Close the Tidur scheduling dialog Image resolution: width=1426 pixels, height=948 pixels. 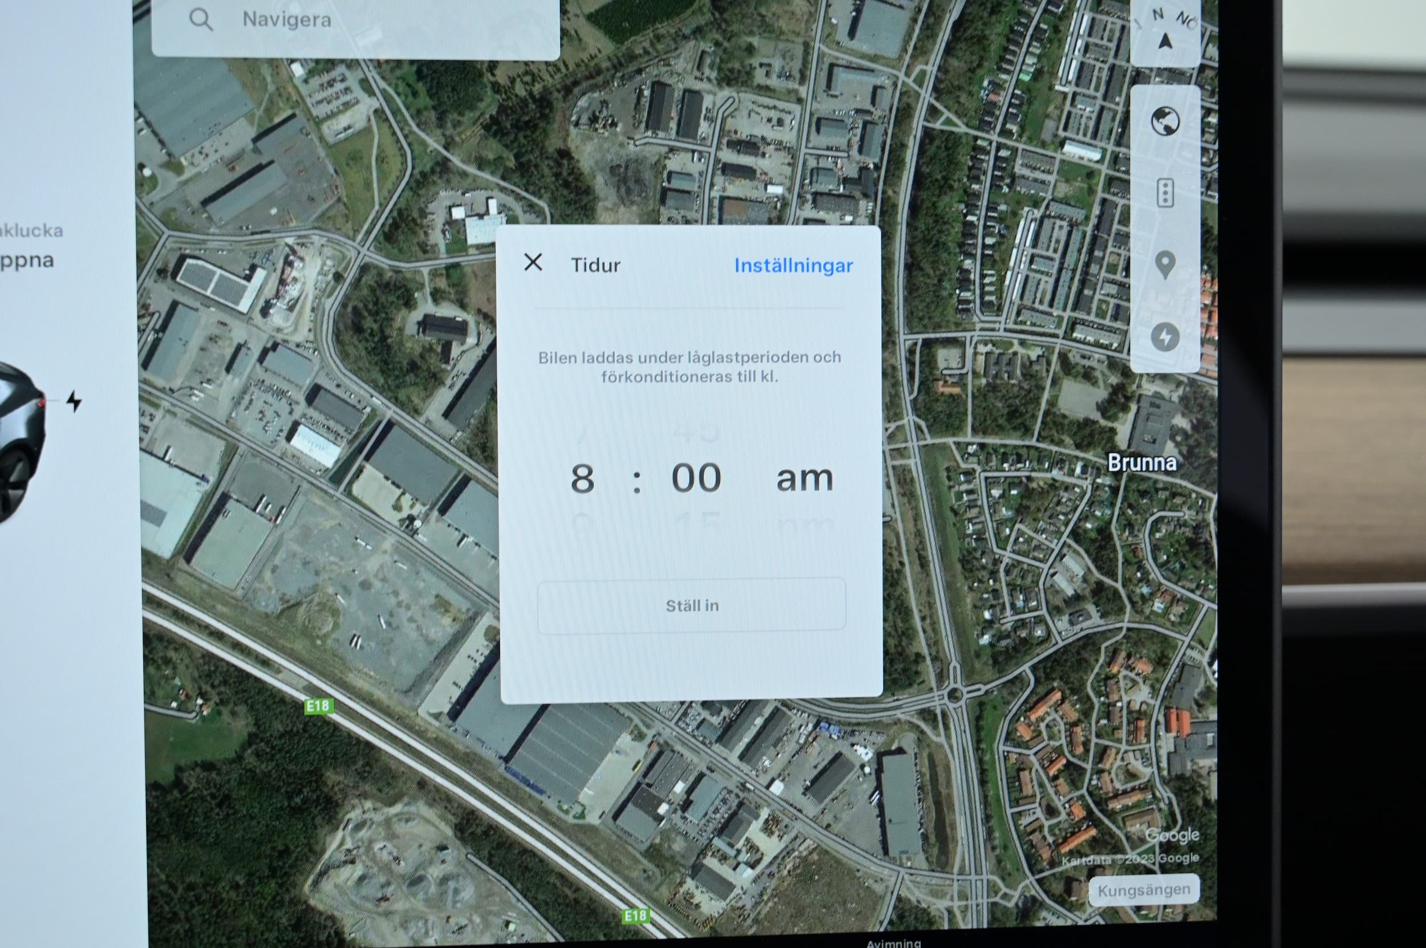point(533,262)
